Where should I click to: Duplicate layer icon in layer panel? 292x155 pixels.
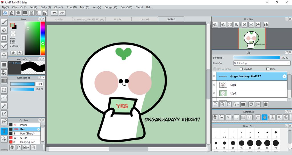(x=251, y=104)
